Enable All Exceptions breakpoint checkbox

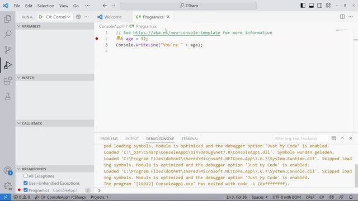pos(26,176)
